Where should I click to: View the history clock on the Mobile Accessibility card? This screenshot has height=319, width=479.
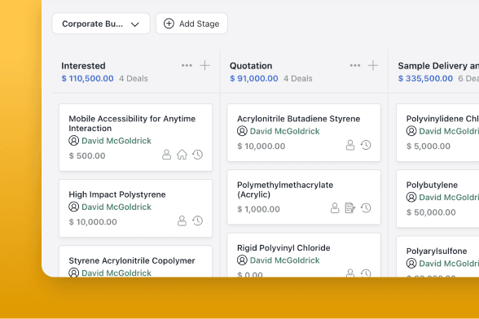click(x=198, y=155)
